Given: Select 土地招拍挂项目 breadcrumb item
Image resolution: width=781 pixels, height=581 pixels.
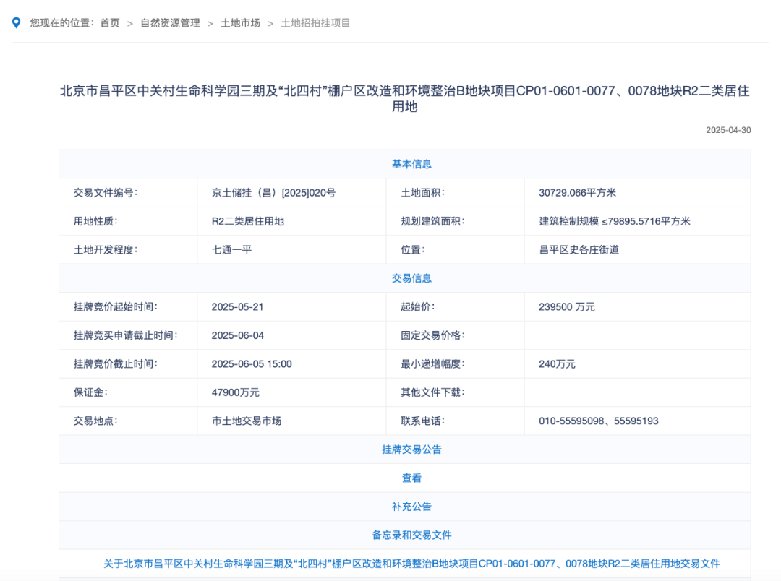Looking at the screenshot, I should click(x=315, y=23).
